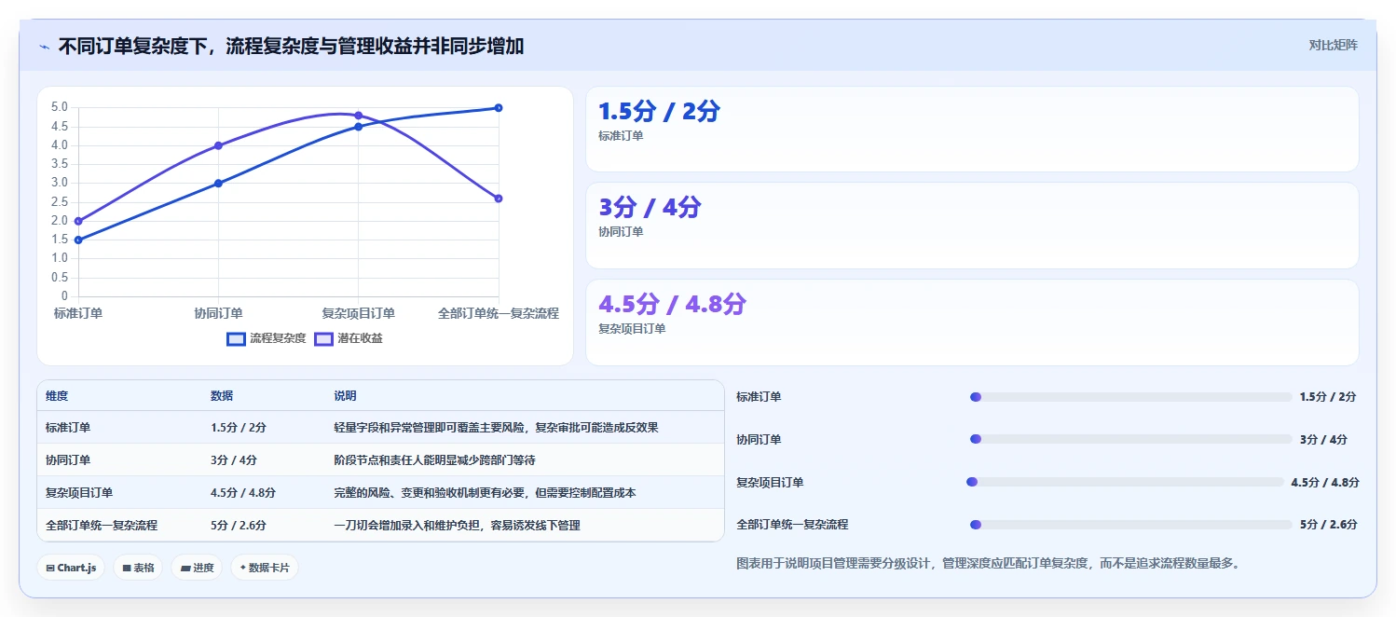
Task: Click the 数据 column header
Action: [x=222, y=396]
